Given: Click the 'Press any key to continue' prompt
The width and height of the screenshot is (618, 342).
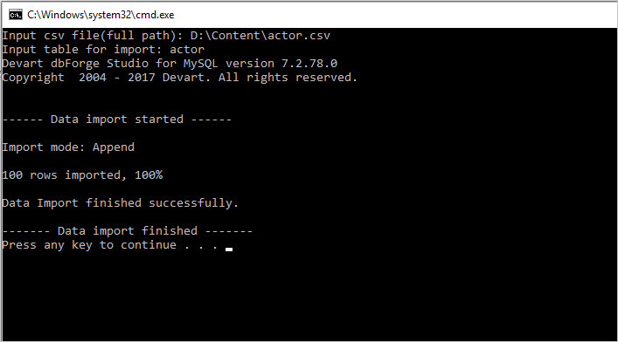Looking at the screenshot, I should coord(110,245).
